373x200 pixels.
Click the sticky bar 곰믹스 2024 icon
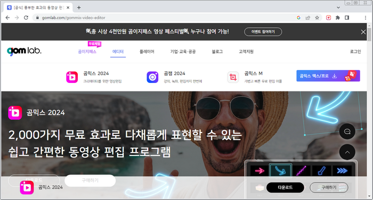(27, 188)
